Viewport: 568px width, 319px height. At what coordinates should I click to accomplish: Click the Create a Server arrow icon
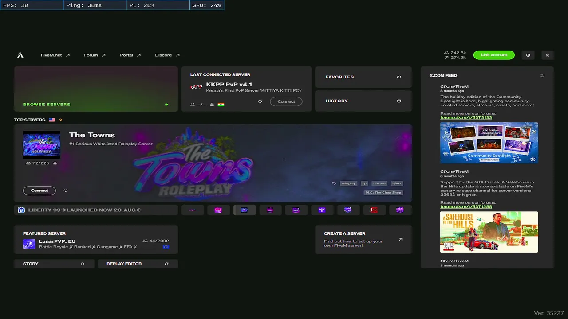coord(401,240)
